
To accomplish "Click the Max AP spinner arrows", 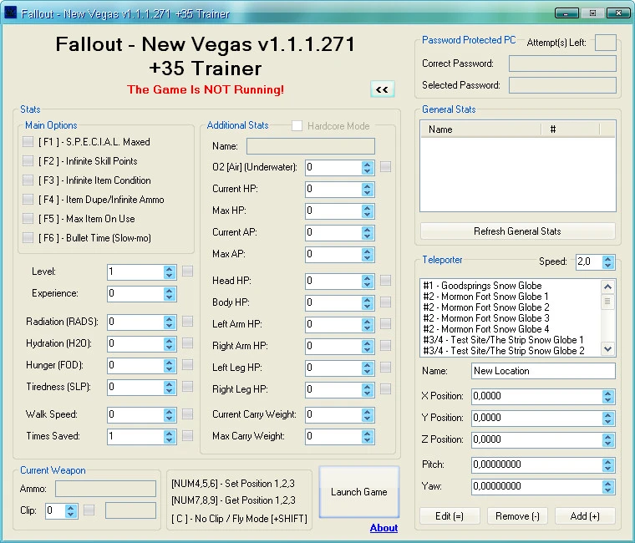I will [x=368, y=255].
